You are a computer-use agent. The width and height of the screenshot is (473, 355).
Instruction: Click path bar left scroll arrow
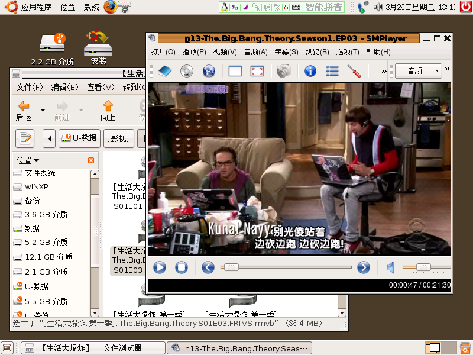pos(49,138)
